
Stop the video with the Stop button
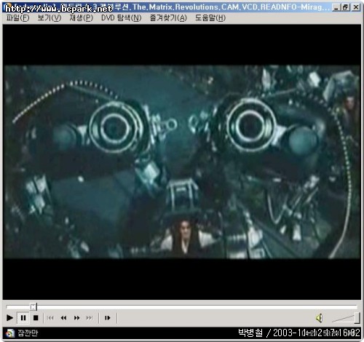pyautogui.click(x=36, y=318)
